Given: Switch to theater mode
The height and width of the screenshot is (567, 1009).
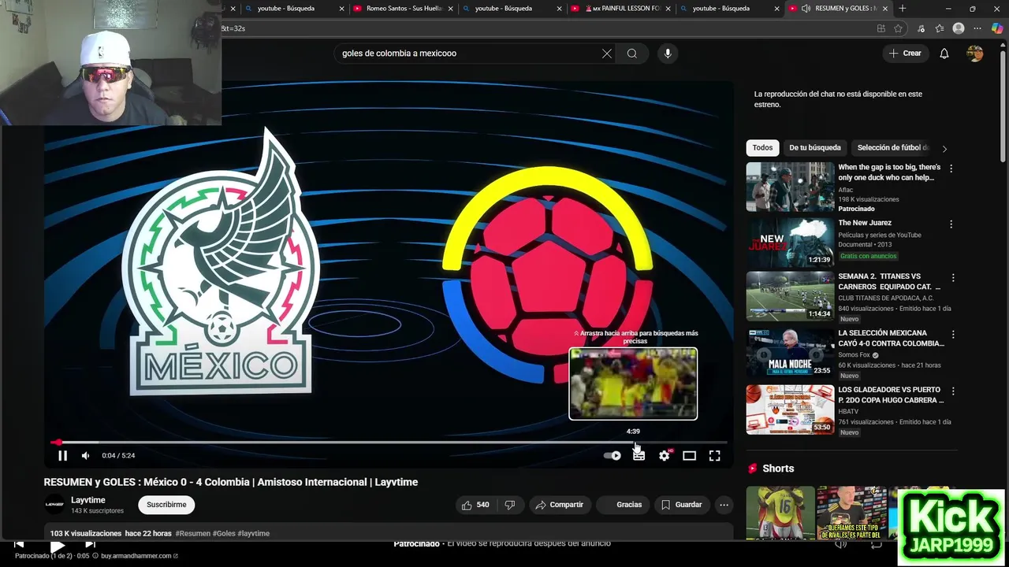Looking at the screenshot, I should click(689, 455).
